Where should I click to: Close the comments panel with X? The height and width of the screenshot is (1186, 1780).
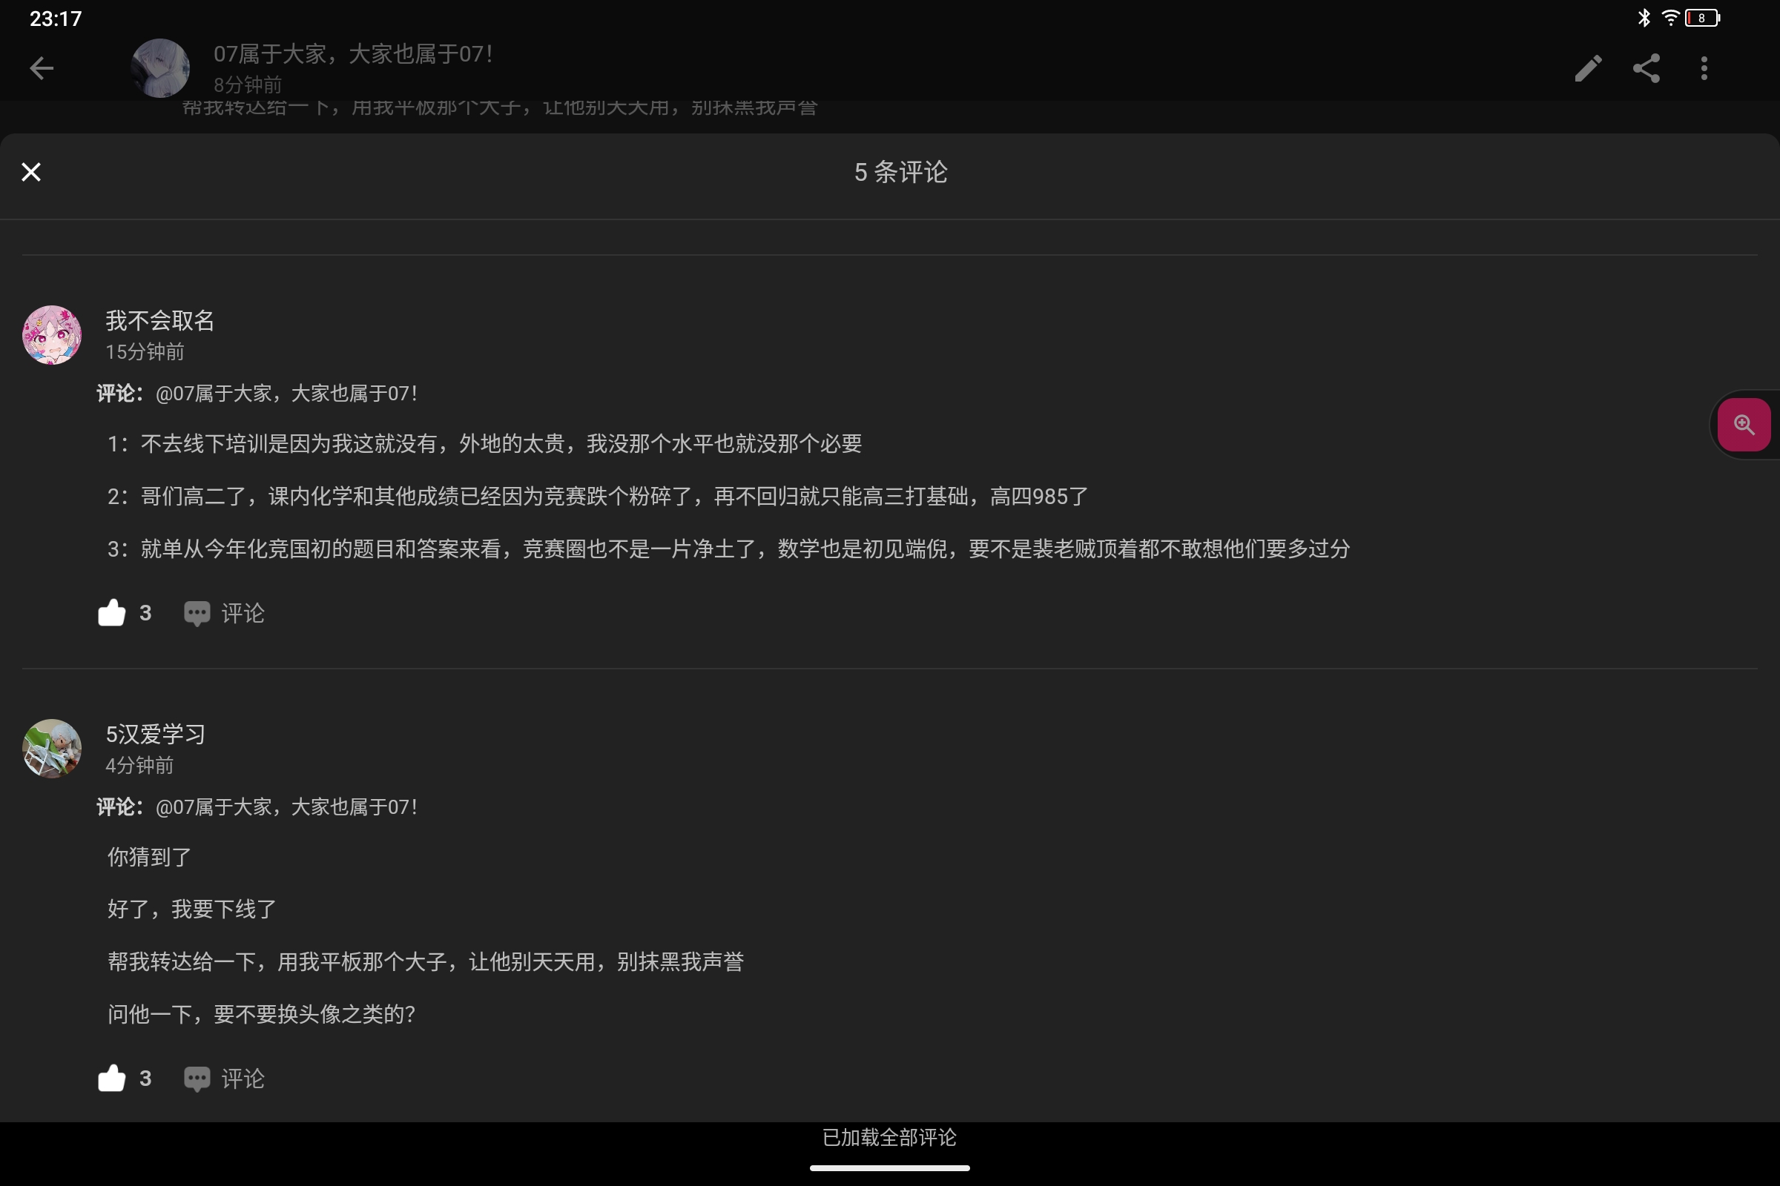click(31, 173)
